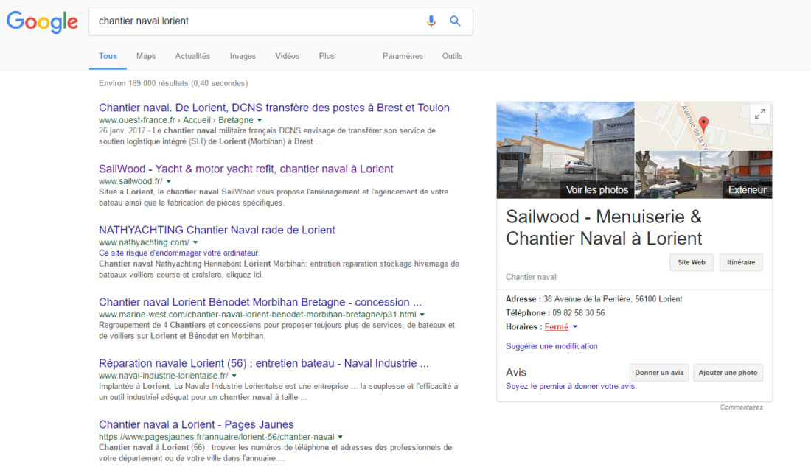The image size is (811, 467).
Task: Open dropdown arrow next to pagesjaunes.fr URL
Action: (x=341, y=437)
